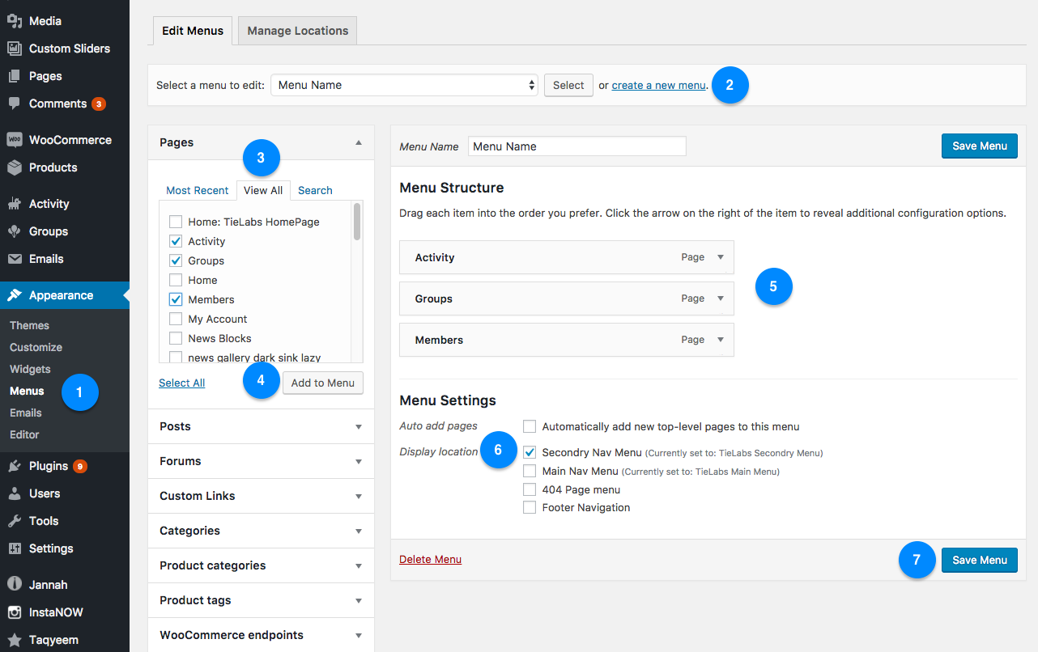Click the Appearance paintbrush icon
The height and width of the screenshot is (652, 1038).
(14, 295)
